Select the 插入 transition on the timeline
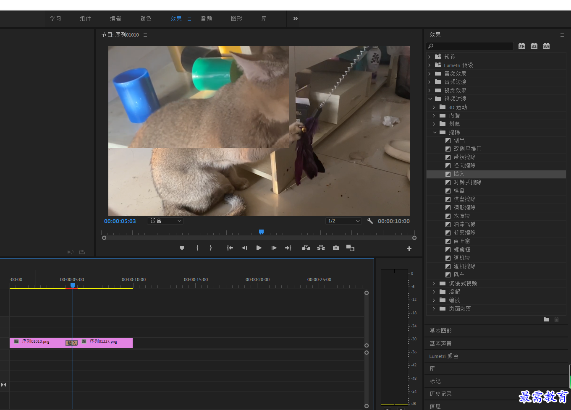This screenshot has height=410, width=571. coord(72,343)
